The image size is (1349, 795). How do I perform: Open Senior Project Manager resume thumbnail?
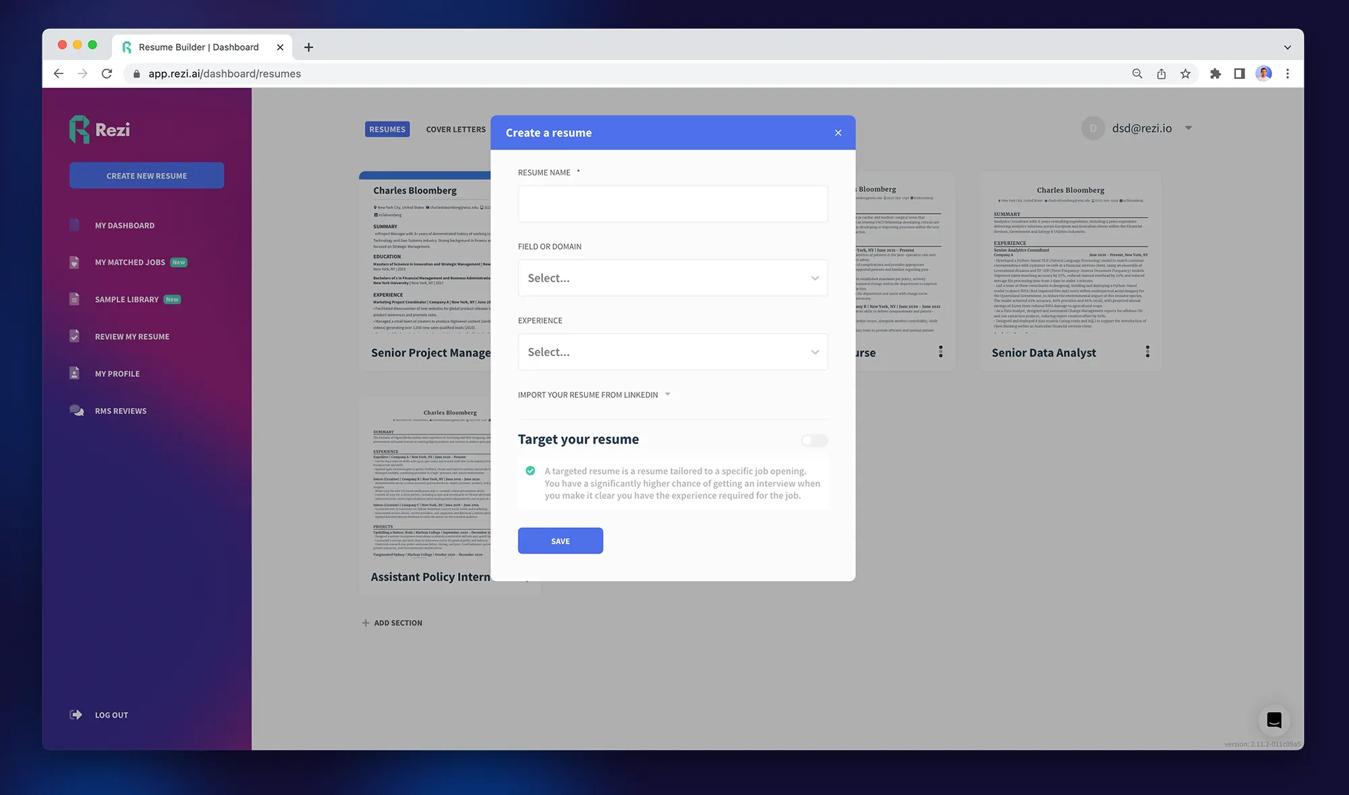(426, 255)
